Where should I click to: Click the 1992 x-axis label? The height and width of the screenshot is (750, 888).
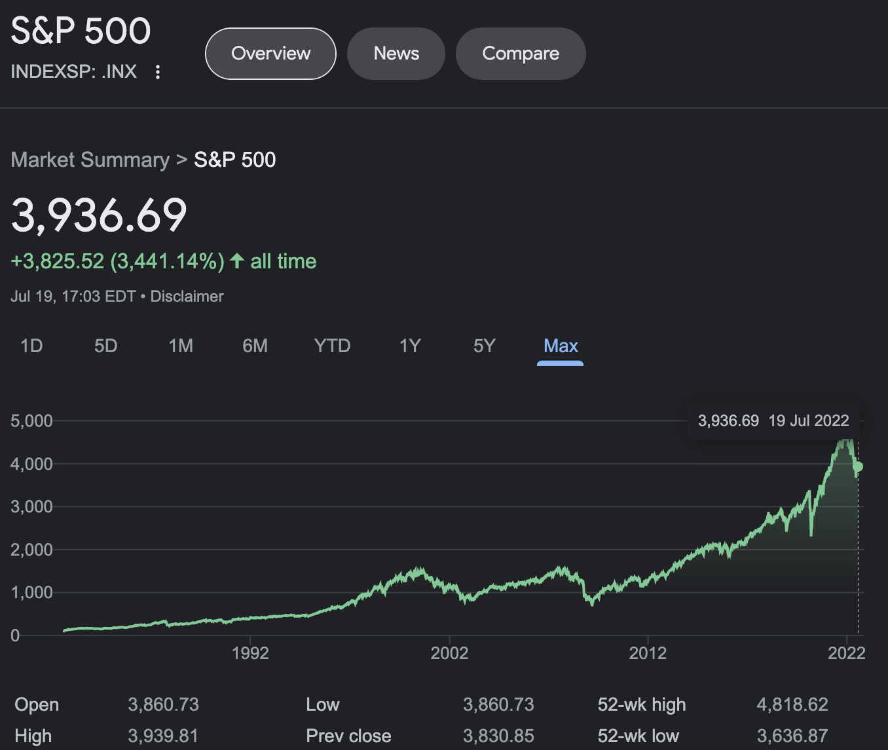[x=250, y=653]
